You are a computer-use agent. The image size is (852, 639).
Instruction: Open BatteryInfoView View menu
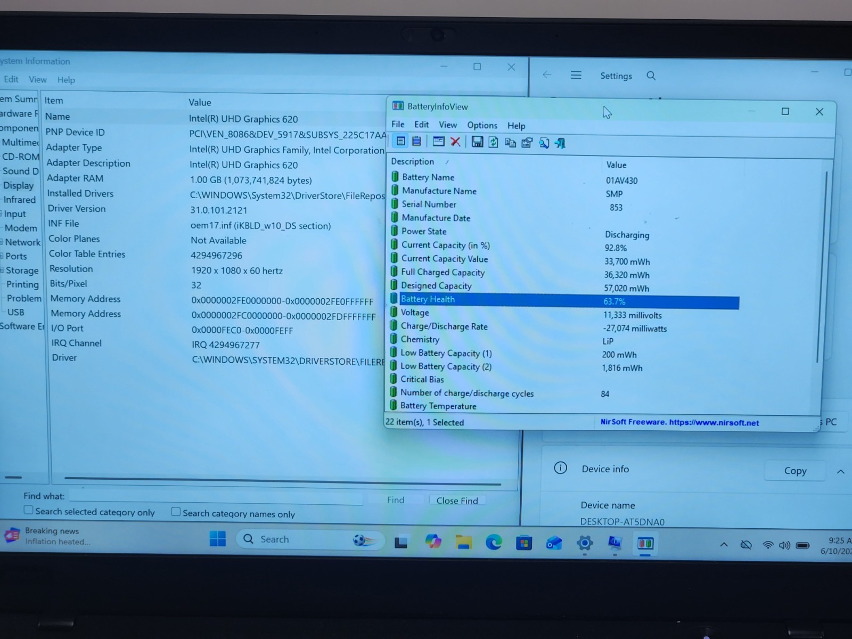pyautogui.click(x=448, y=125)
